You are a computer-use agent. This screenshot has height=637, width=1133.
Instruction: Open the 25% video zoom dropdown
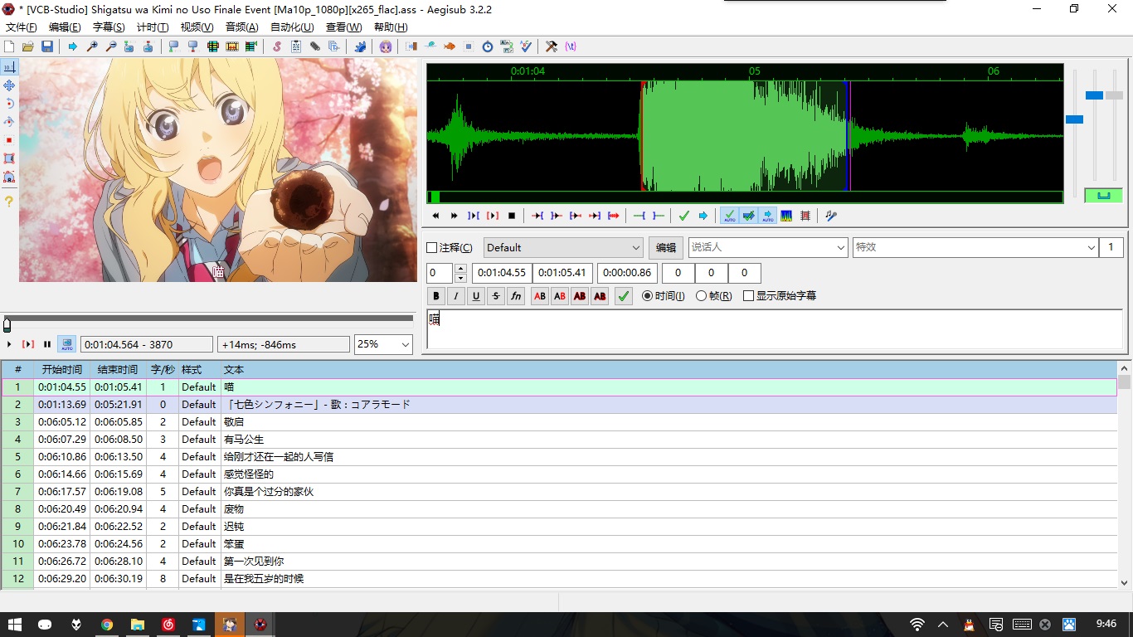(x=383, y=344)
